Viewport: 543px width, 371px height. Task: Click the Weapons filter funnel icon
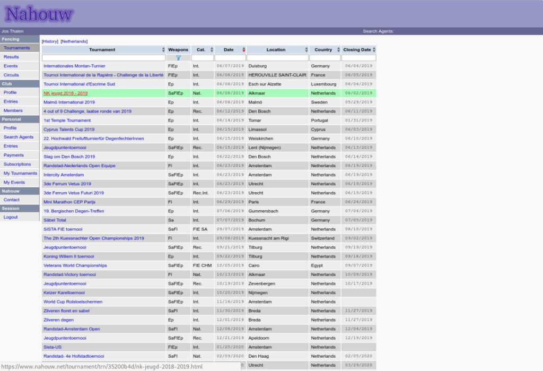coord(178,58)
